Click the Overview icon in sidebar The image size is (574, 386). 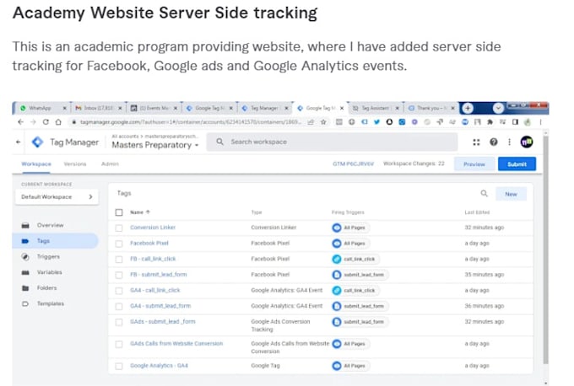click(25, 225)
